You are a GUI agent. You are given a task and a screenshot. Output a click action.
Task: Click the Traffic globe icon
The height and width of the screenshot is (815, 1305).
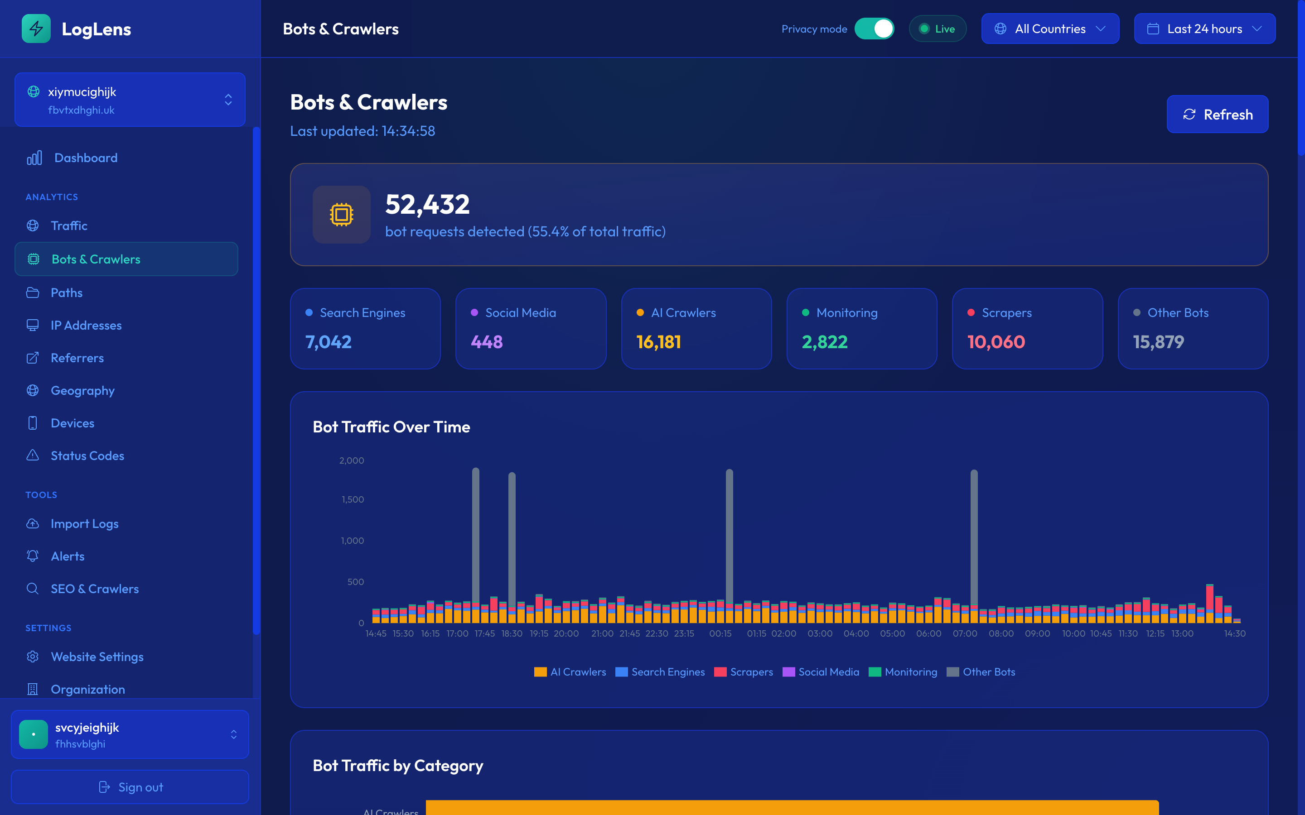33,225
